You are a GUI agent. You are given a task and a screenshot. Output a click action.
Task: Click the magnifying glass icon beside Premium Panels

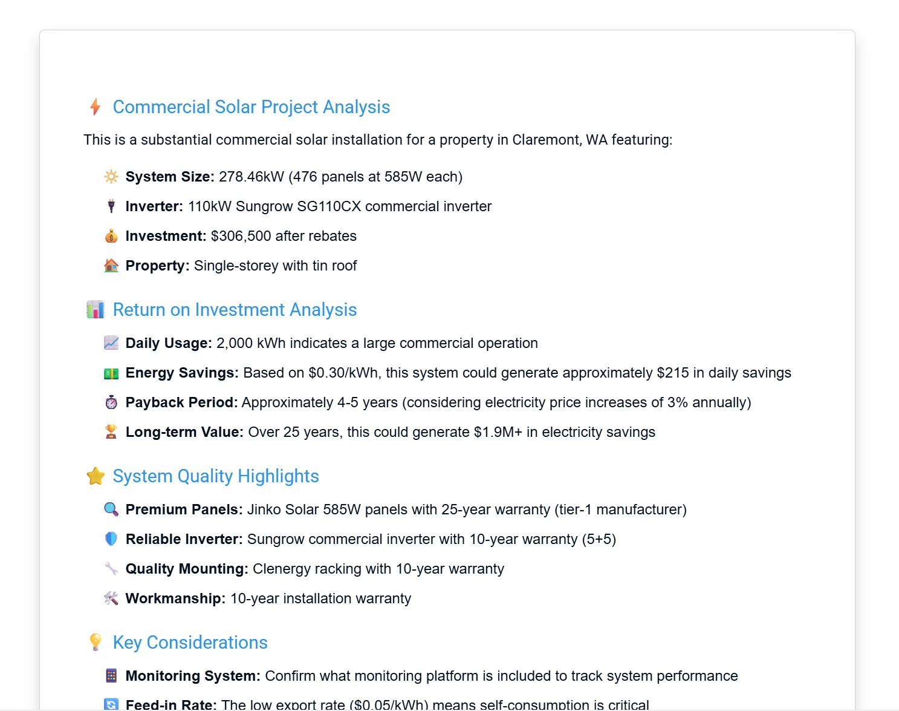click(111, 509)
